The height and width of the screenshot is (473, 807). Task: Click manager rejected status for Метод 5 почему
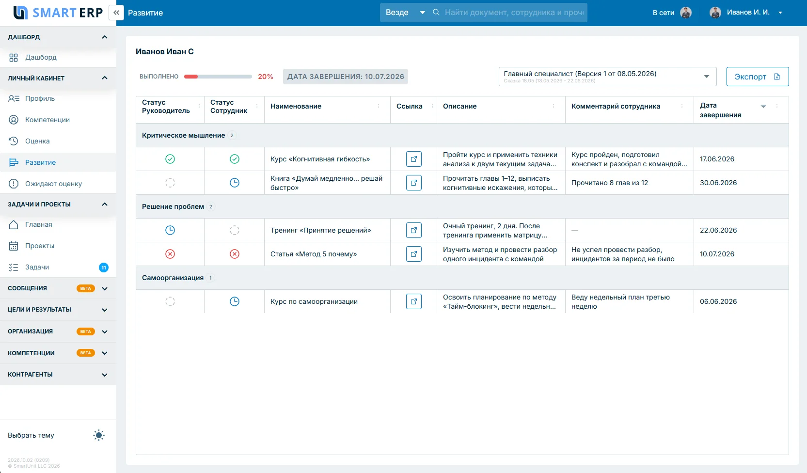point(170,254)
